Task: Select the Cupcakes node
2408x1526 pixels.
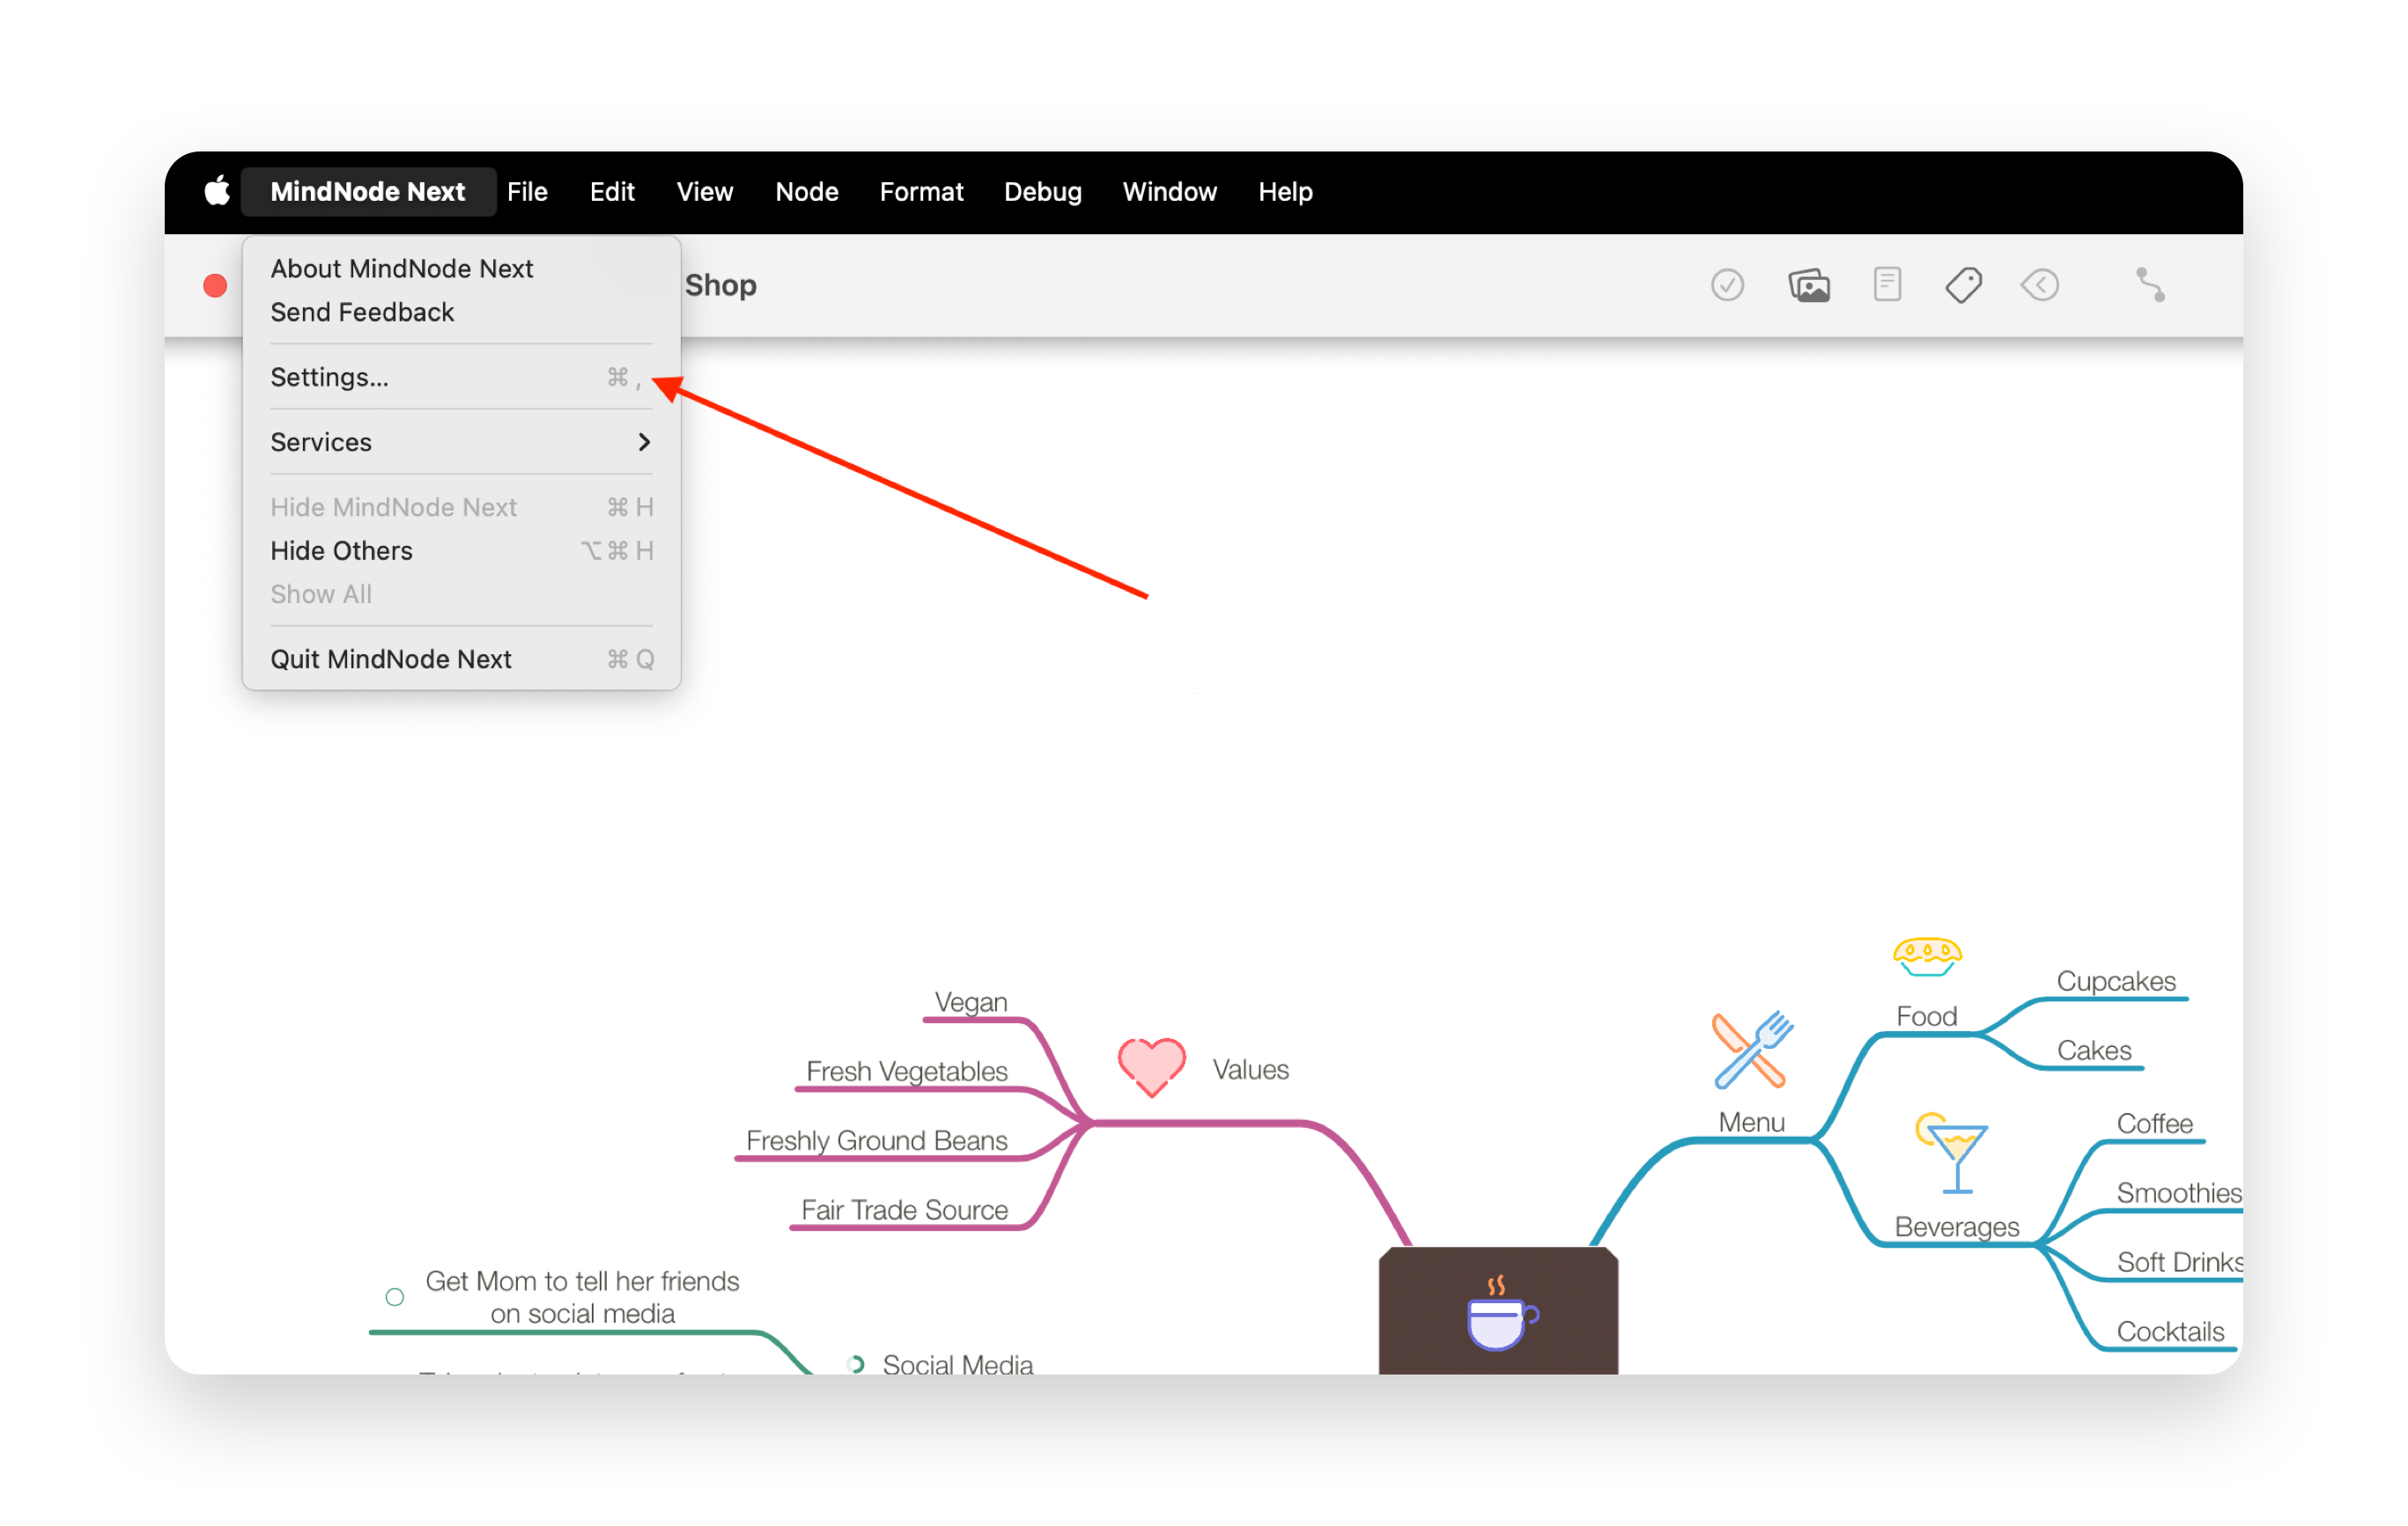Action: pyautogui.click(x=2116, y=981)
